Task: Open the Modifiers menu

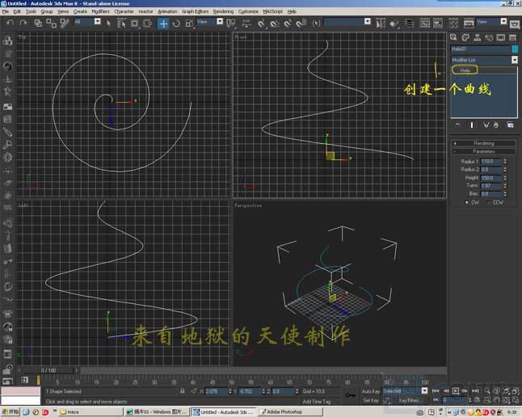Action: [100, 11]
